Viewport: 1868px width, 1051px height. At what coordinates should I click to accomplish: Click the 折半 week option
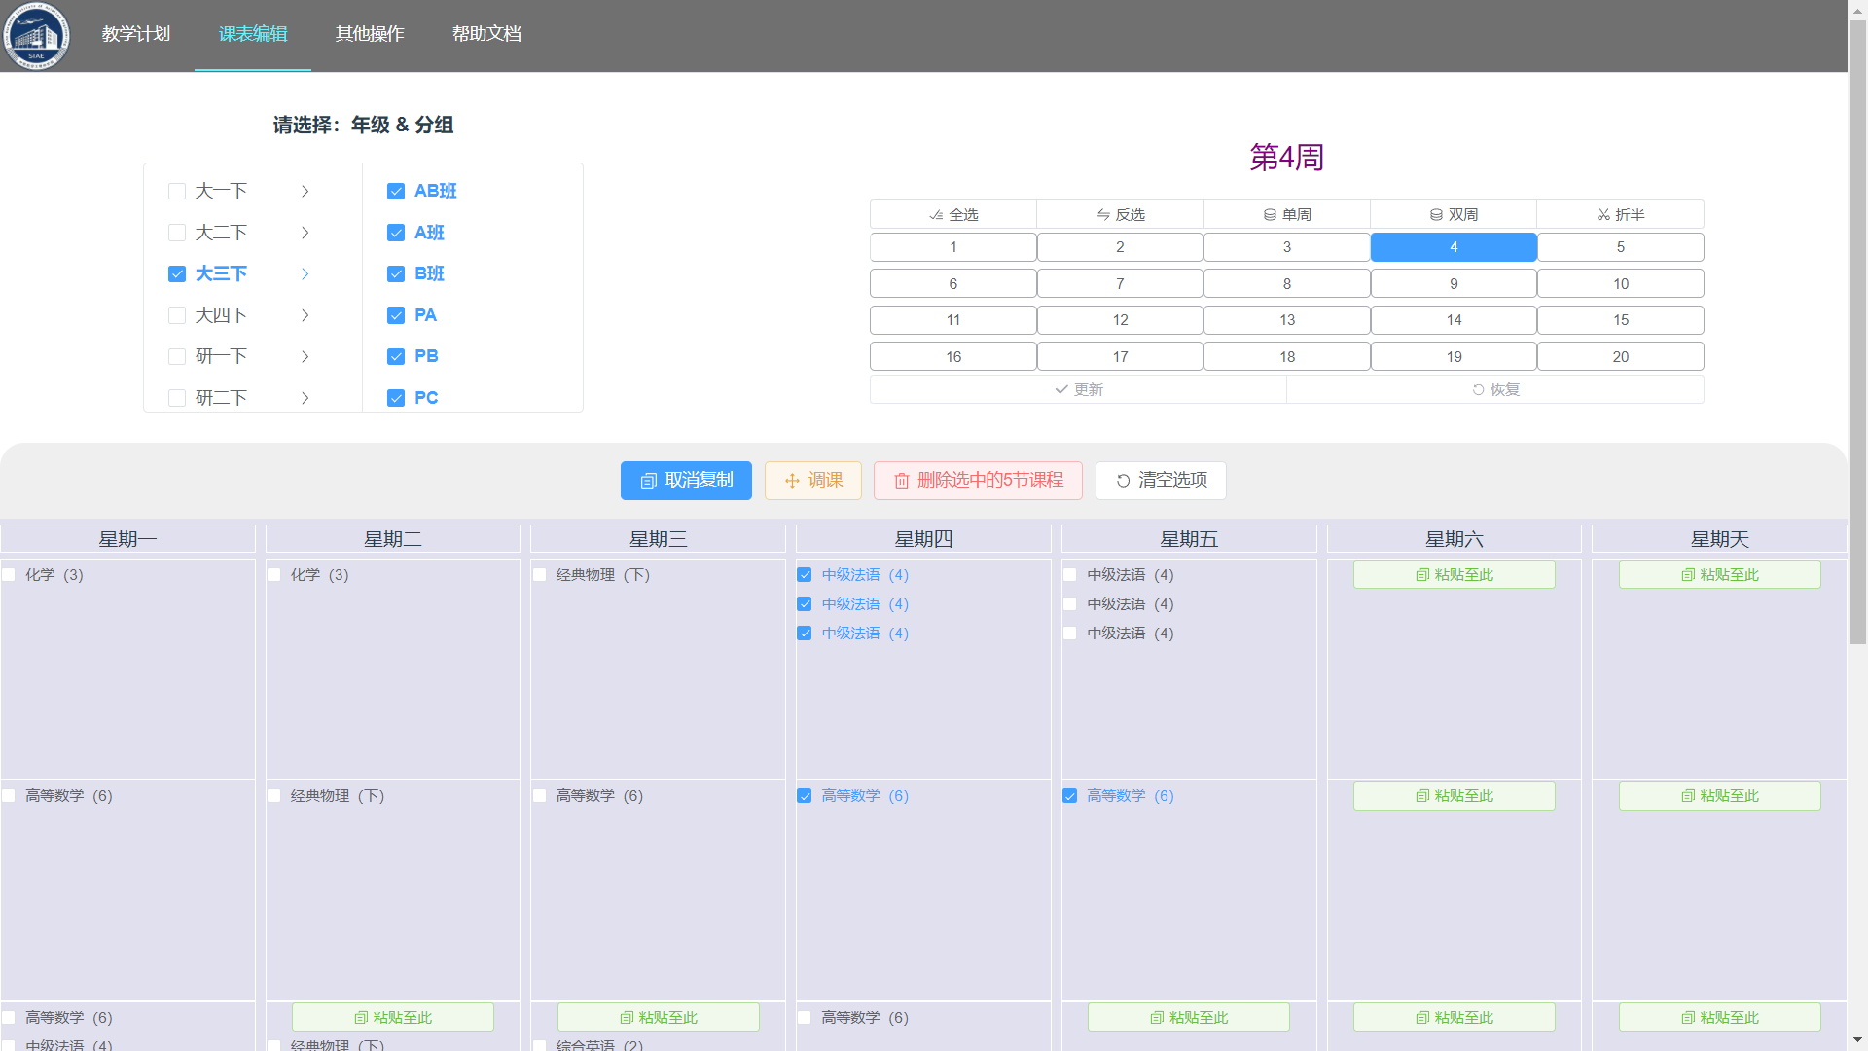coord(1621,214)
